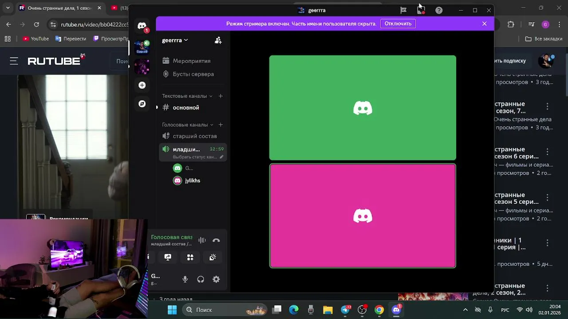Image resolution: width=568 pixels, height=319 pixels.
Task: Open the Перевести bookmark
Action: pos(71,39)
